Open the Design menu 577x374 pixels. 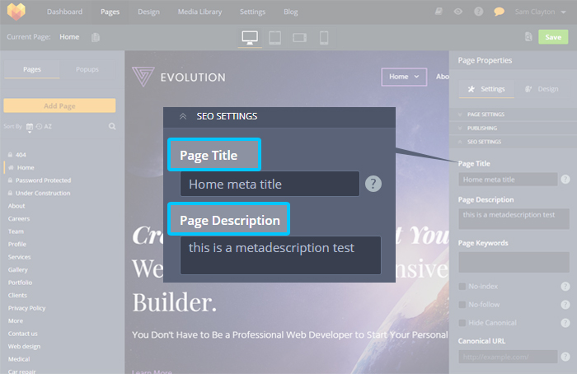point(148,12)
